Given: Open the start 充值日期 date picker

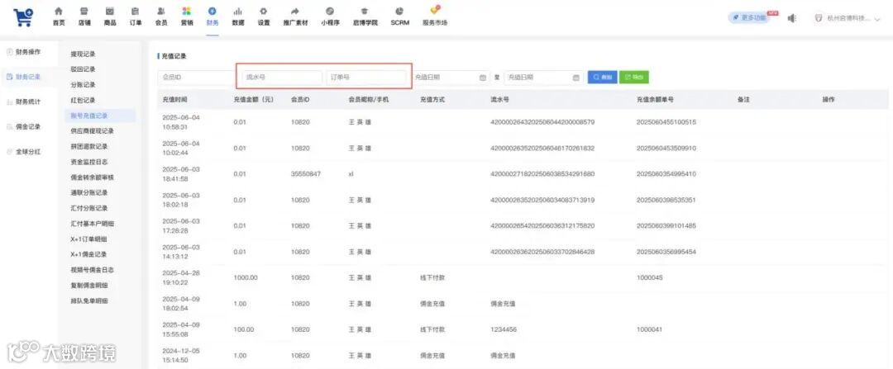Looking at the screenshot, I should [x=450, y=78].
